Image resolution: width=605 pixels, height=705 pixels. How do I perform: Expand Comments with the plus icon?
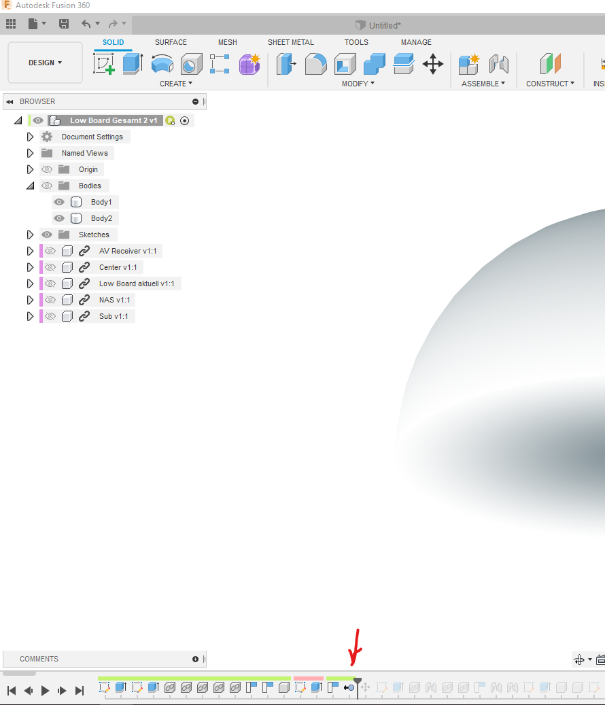pyautogui.click(x=196, y=659)
